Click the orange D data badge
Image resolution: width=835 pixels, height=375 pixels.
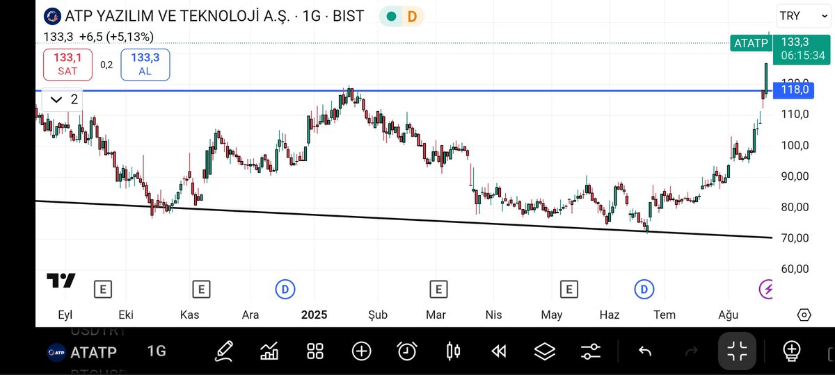point(412,16)
